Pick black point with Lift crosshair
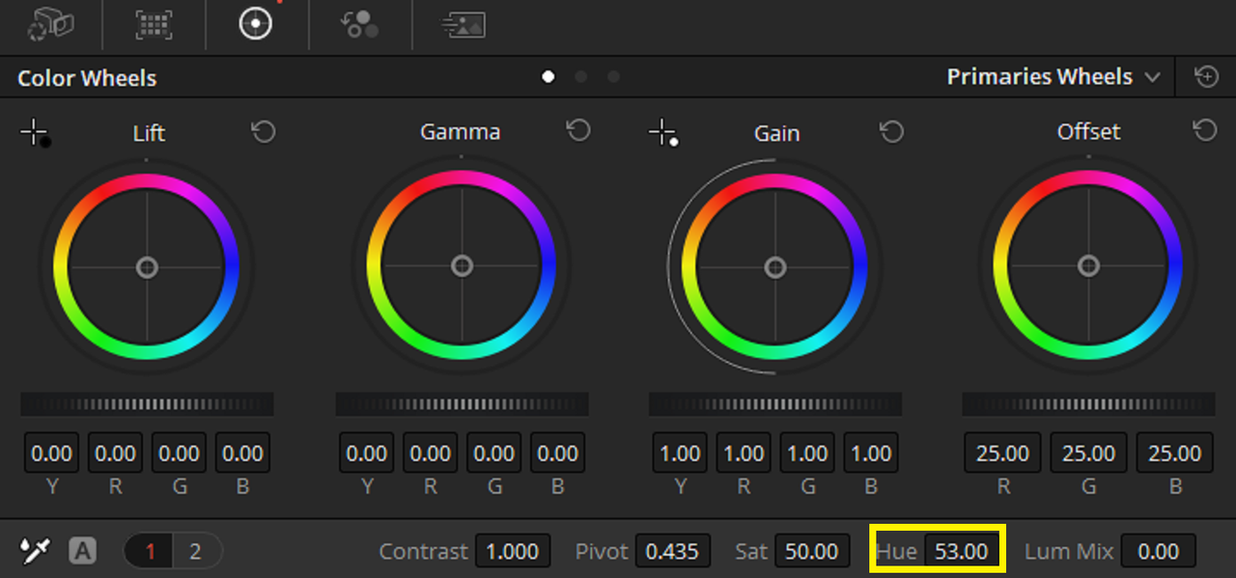1236x578 pixels. (x=36, y=134)
